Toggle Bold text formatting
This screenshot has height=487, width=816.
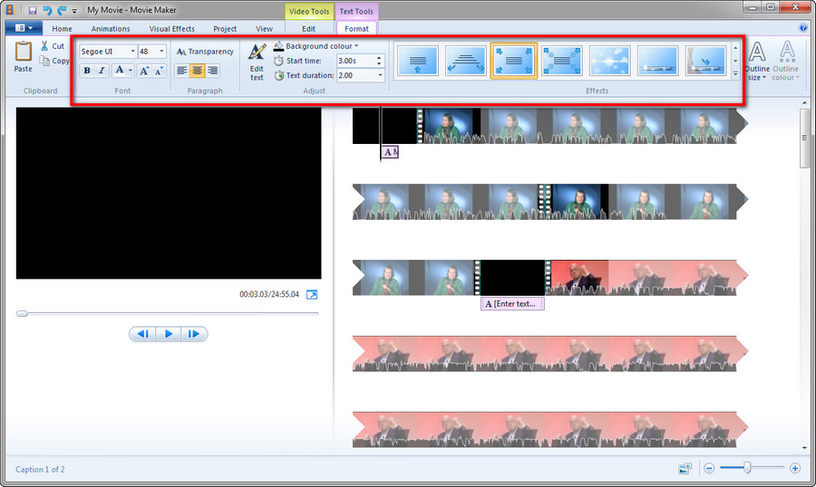87,71
